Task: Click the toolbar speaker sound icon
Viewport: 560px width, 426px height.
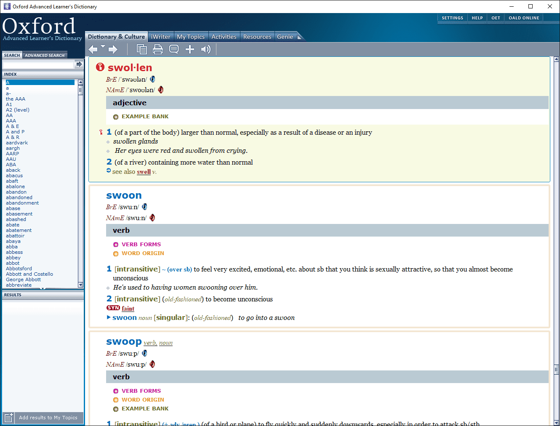Action: [205, 50]
